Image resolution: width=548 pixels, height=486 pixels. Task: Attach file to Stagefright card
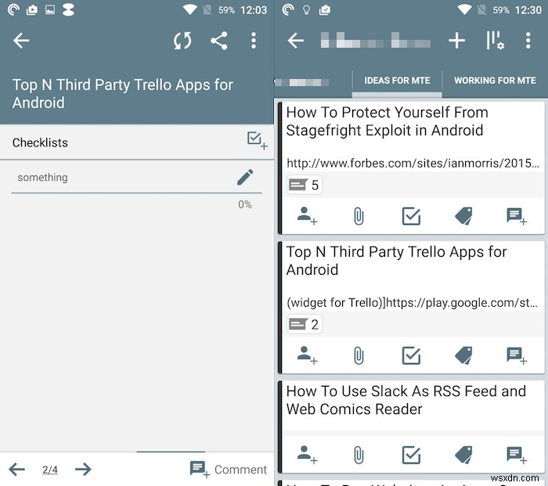[359, 216]
